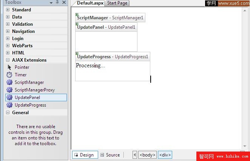Click UpdatePanel1 control header

tap(106, 27)
